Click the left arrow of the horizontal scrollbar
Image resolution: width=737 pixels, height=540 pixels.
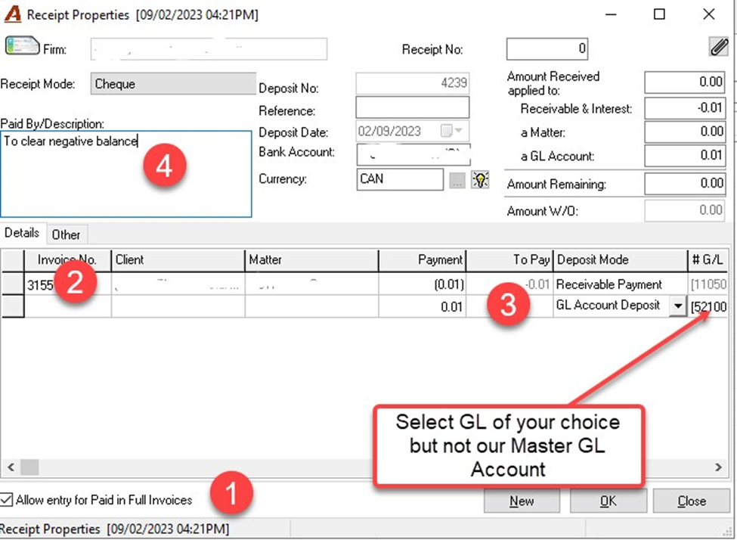11,467
